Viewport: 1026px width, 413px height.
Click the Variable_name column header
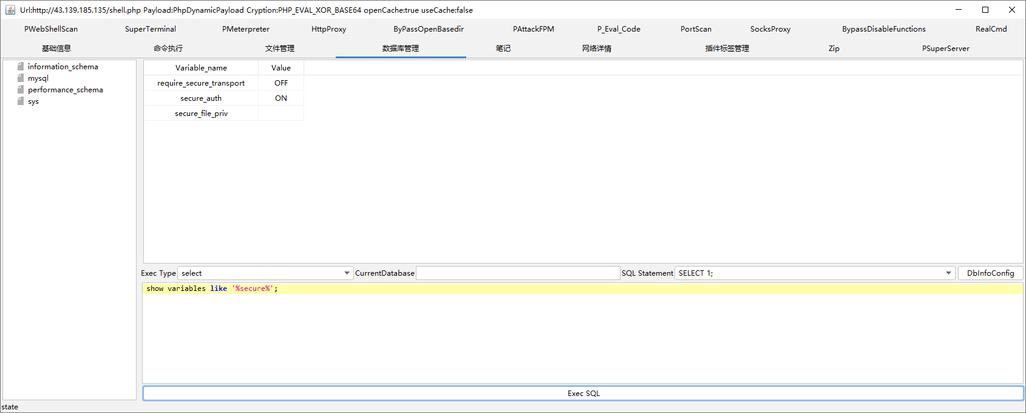201,68
